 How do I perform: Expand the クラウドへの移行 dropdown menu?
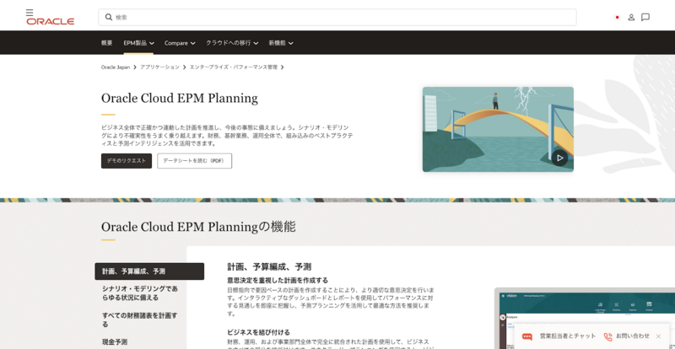tap(231, 43)
